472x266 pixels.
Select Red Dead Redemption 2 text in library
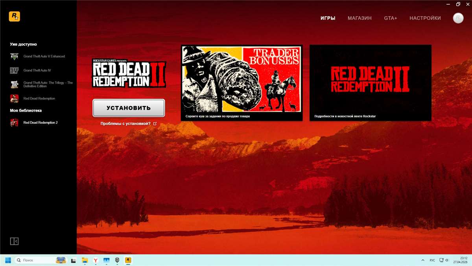(x=41, y=123)
